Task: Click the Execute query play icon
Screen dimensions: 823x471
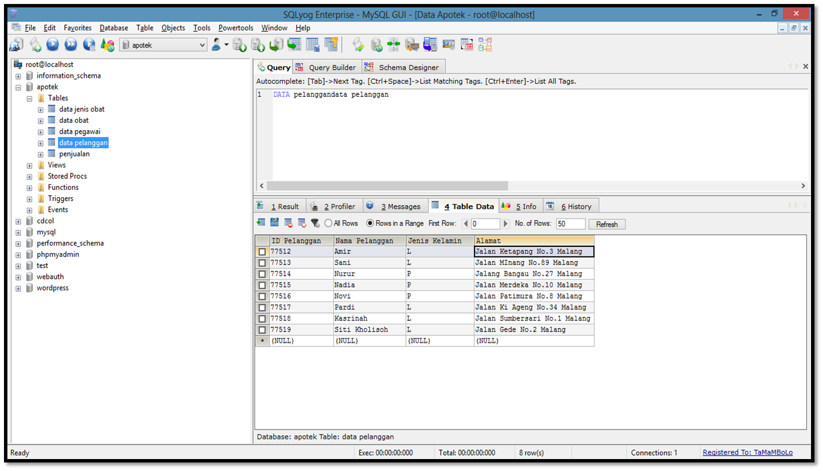Action: coord(53,44)
